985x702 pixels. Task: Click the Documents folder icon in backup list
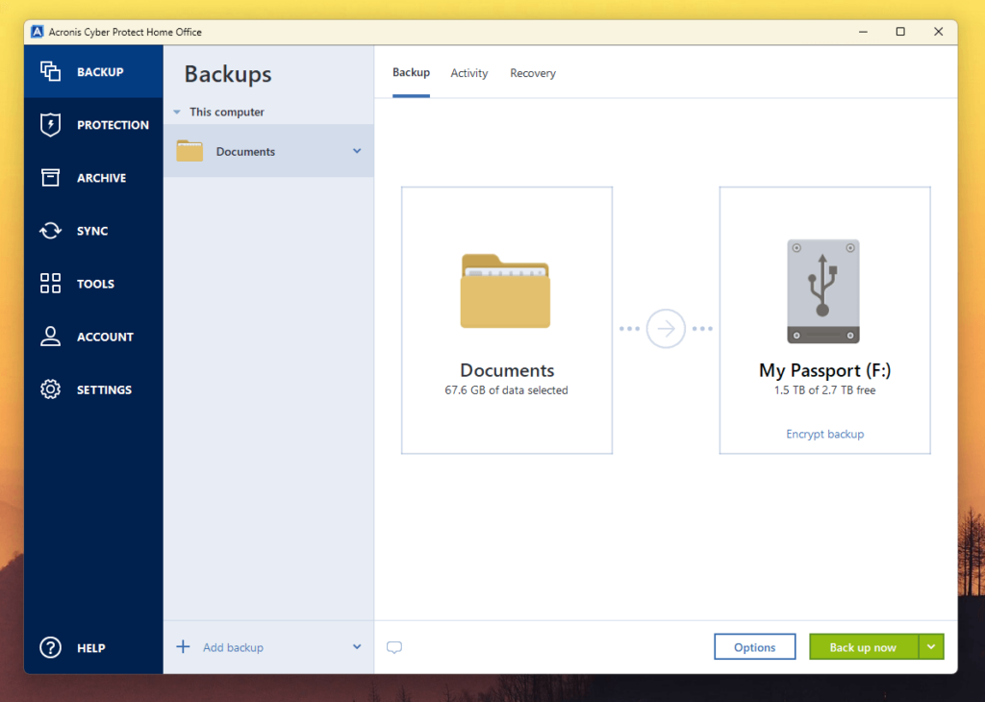189,151
